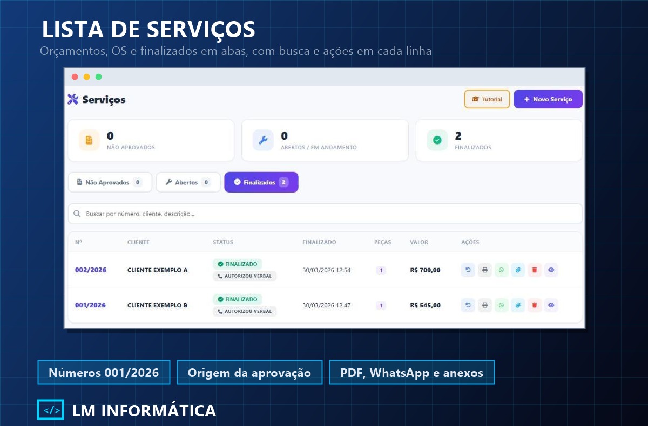Image resolution: width=648 pixels, height=426 pixels.
Task: Focus the 'Buscar por número, cliente, descrição' search field
Action: [325, 214]
